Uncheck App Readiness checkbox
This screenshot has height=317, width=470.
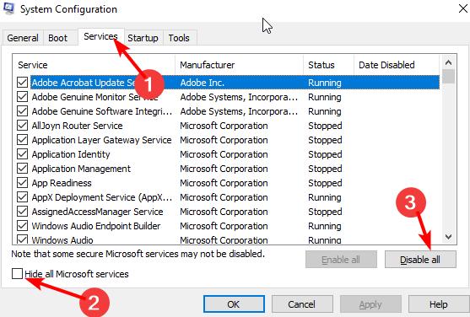click(x=22, y=183)
